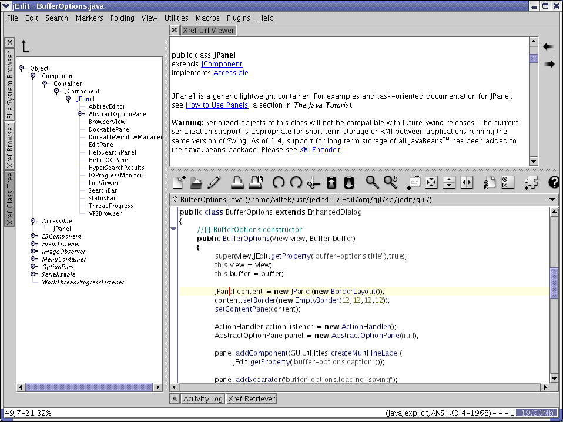Click the Redo toolbar icon

click(296, 182)
